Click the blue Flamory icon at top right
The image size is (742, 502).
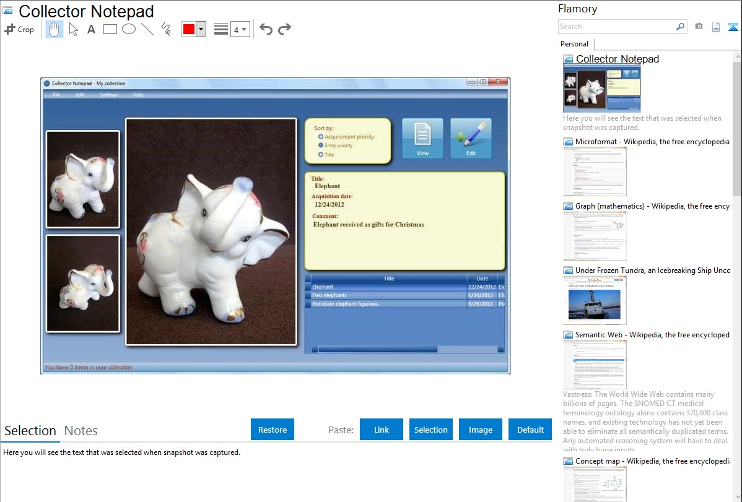(x=733, y=27)
